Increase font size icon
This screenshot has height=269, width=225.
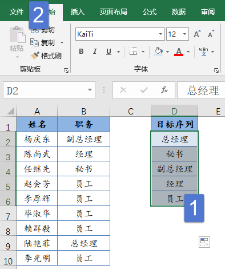tap(197, 34)
